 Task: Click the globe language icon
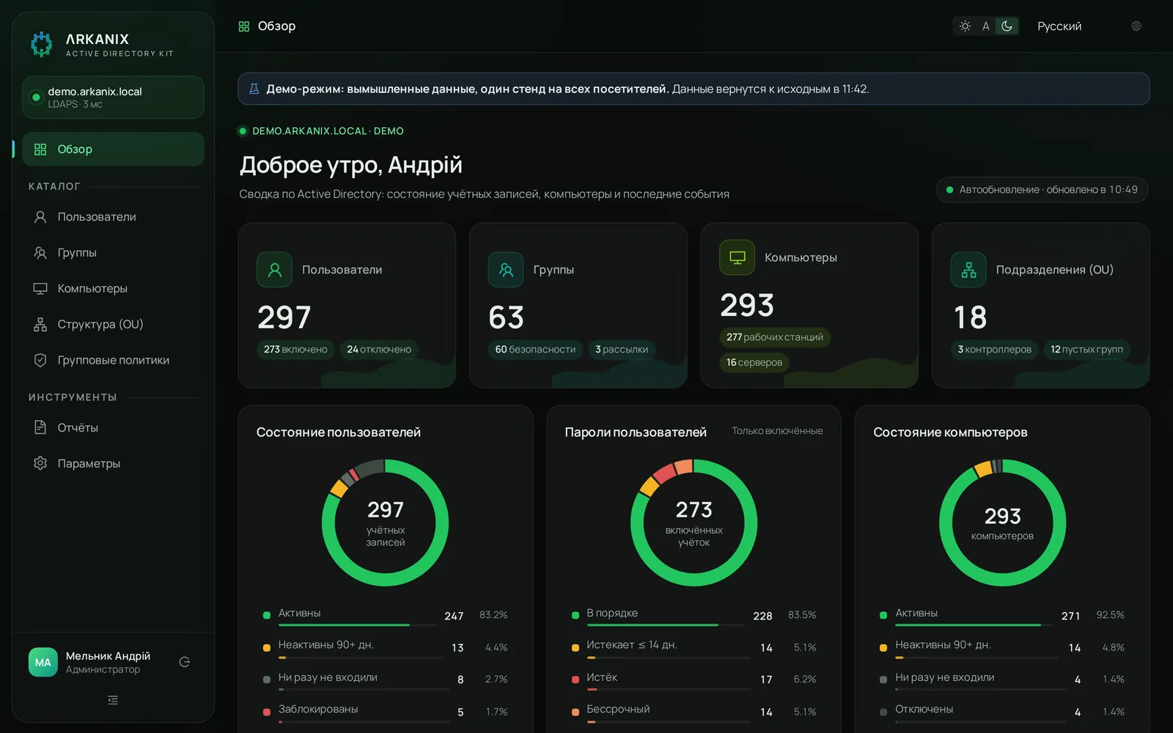point(1136,26)
